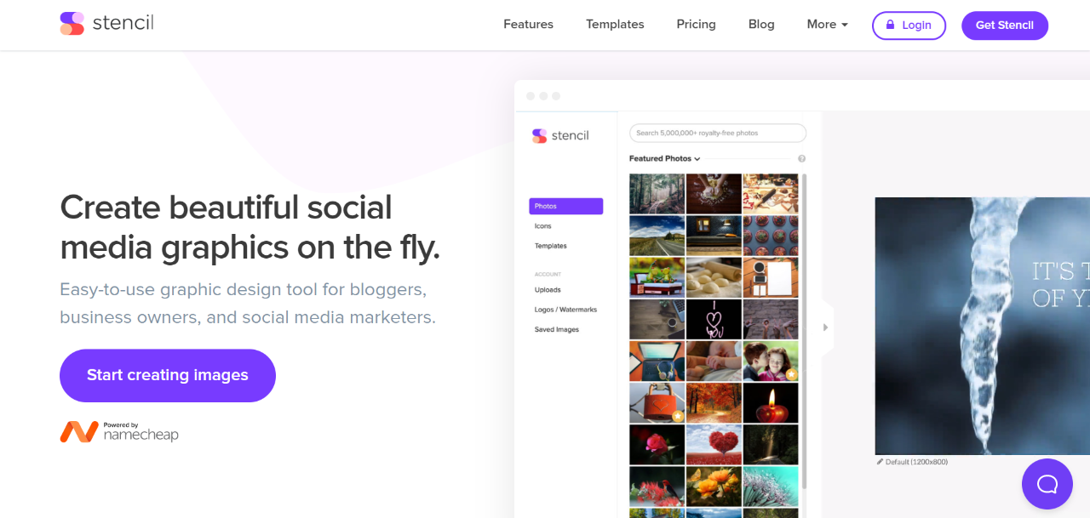Select the orange padlock photo thumbnail
This screenshot has height=518, width=1090.
click(x=657, y=402)
